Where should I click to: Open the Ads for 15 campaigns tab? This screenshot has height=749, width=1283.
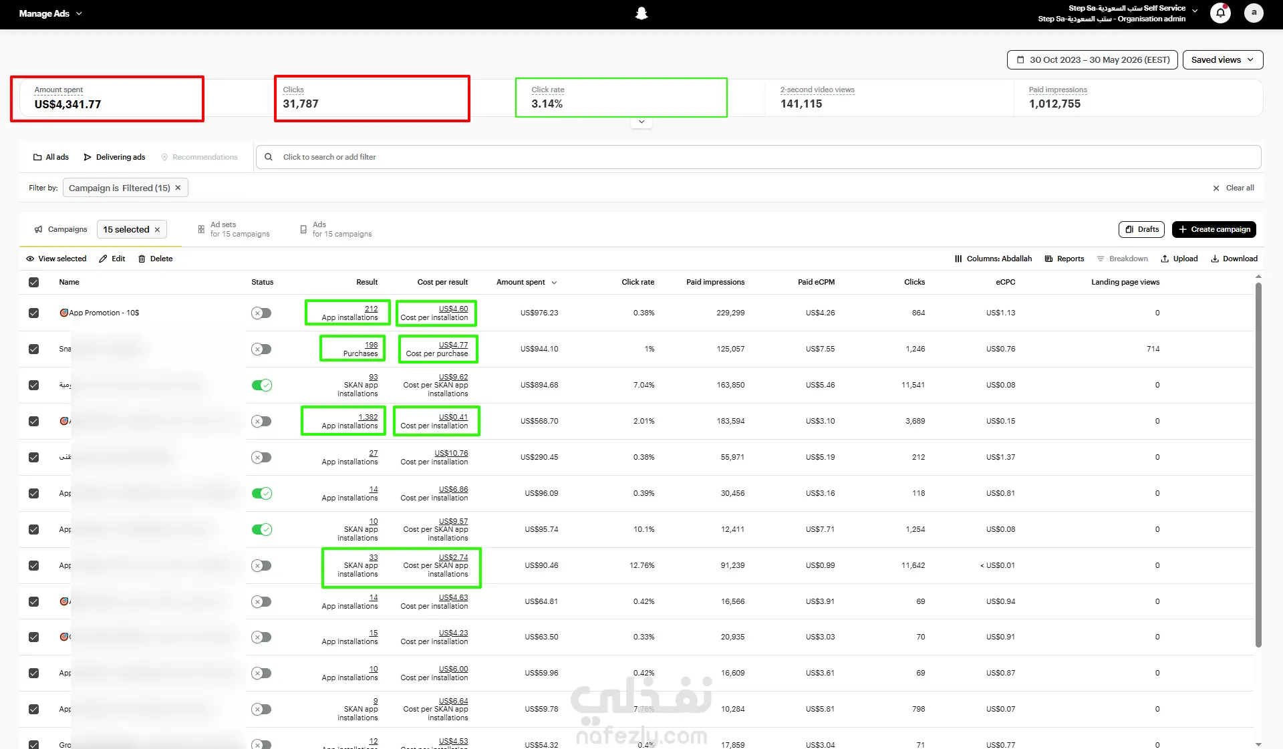point(335,229)
